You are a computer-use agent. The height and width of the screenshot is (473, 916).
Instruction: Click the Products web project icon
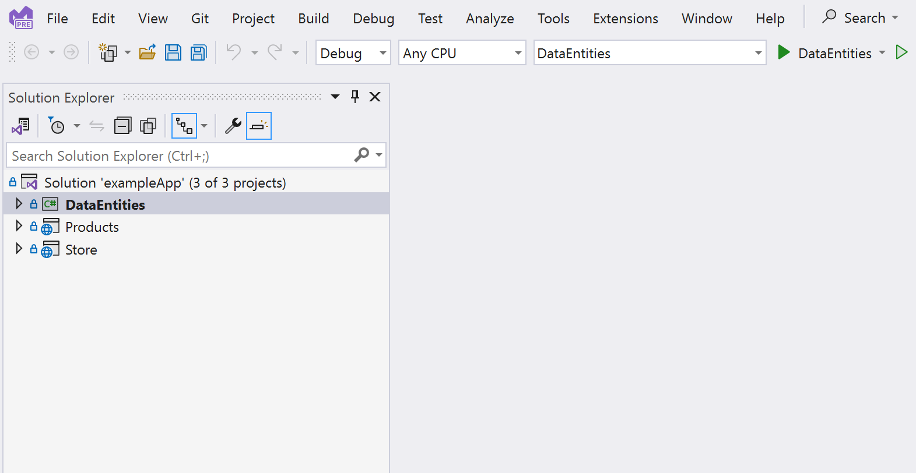[x=50, y=227]
